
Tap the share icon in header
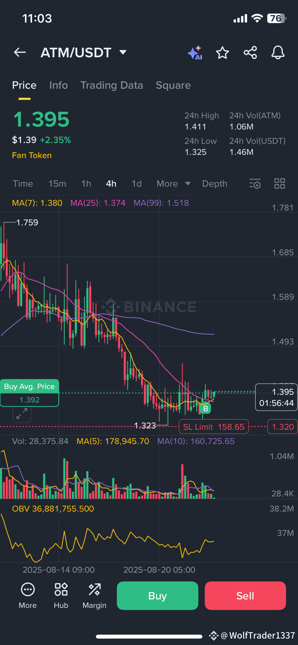coord(250,53)
